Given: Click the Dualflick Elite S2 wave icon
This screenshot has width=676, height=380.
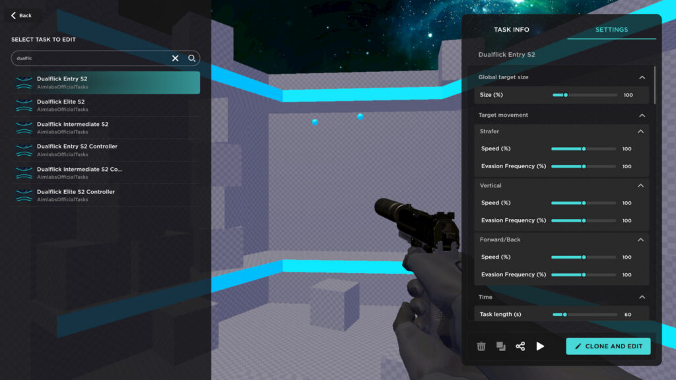Looking at the screenshot, I should [x=24, y=105].
